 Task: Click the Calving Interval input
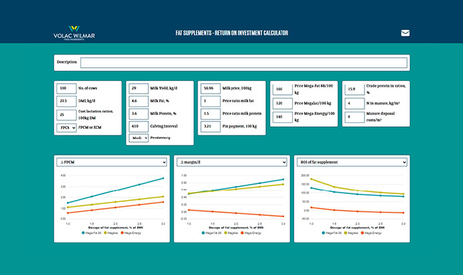click(x=138, y=126)
